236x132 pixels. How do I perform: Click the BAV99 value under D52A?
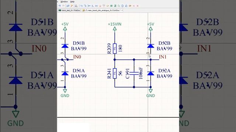pyautogui.click(x=164, y=76)
